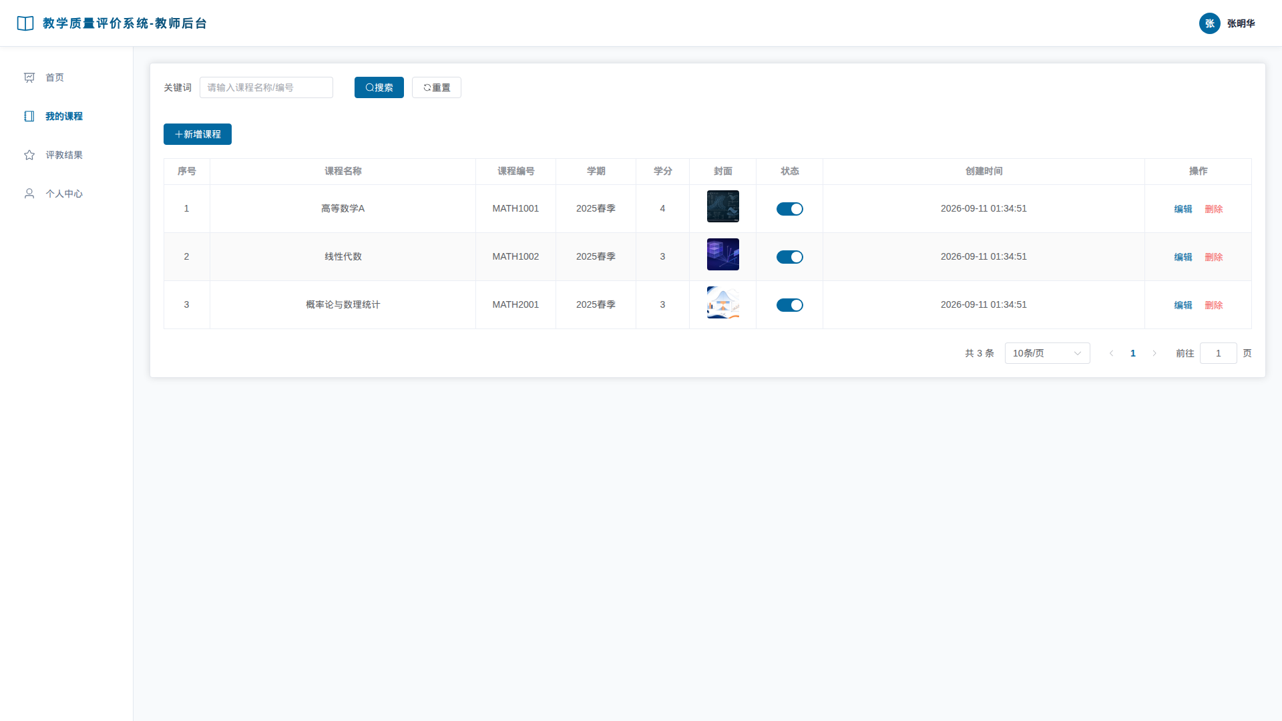
Task: Click the 创建时间 column header
Action: [x=984, y=171]
